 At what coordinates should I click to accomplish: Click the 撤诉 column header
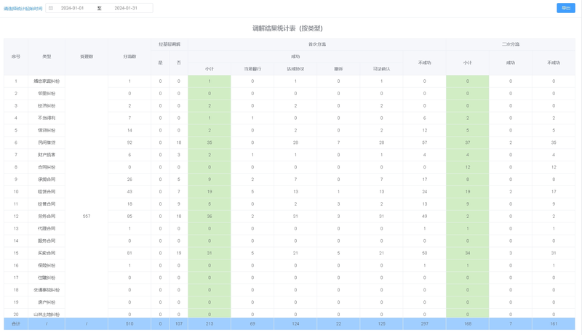[338, 69]
